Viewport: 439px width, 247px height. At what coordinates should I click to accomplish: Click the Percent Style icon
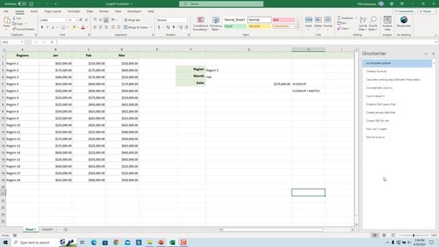168,27
